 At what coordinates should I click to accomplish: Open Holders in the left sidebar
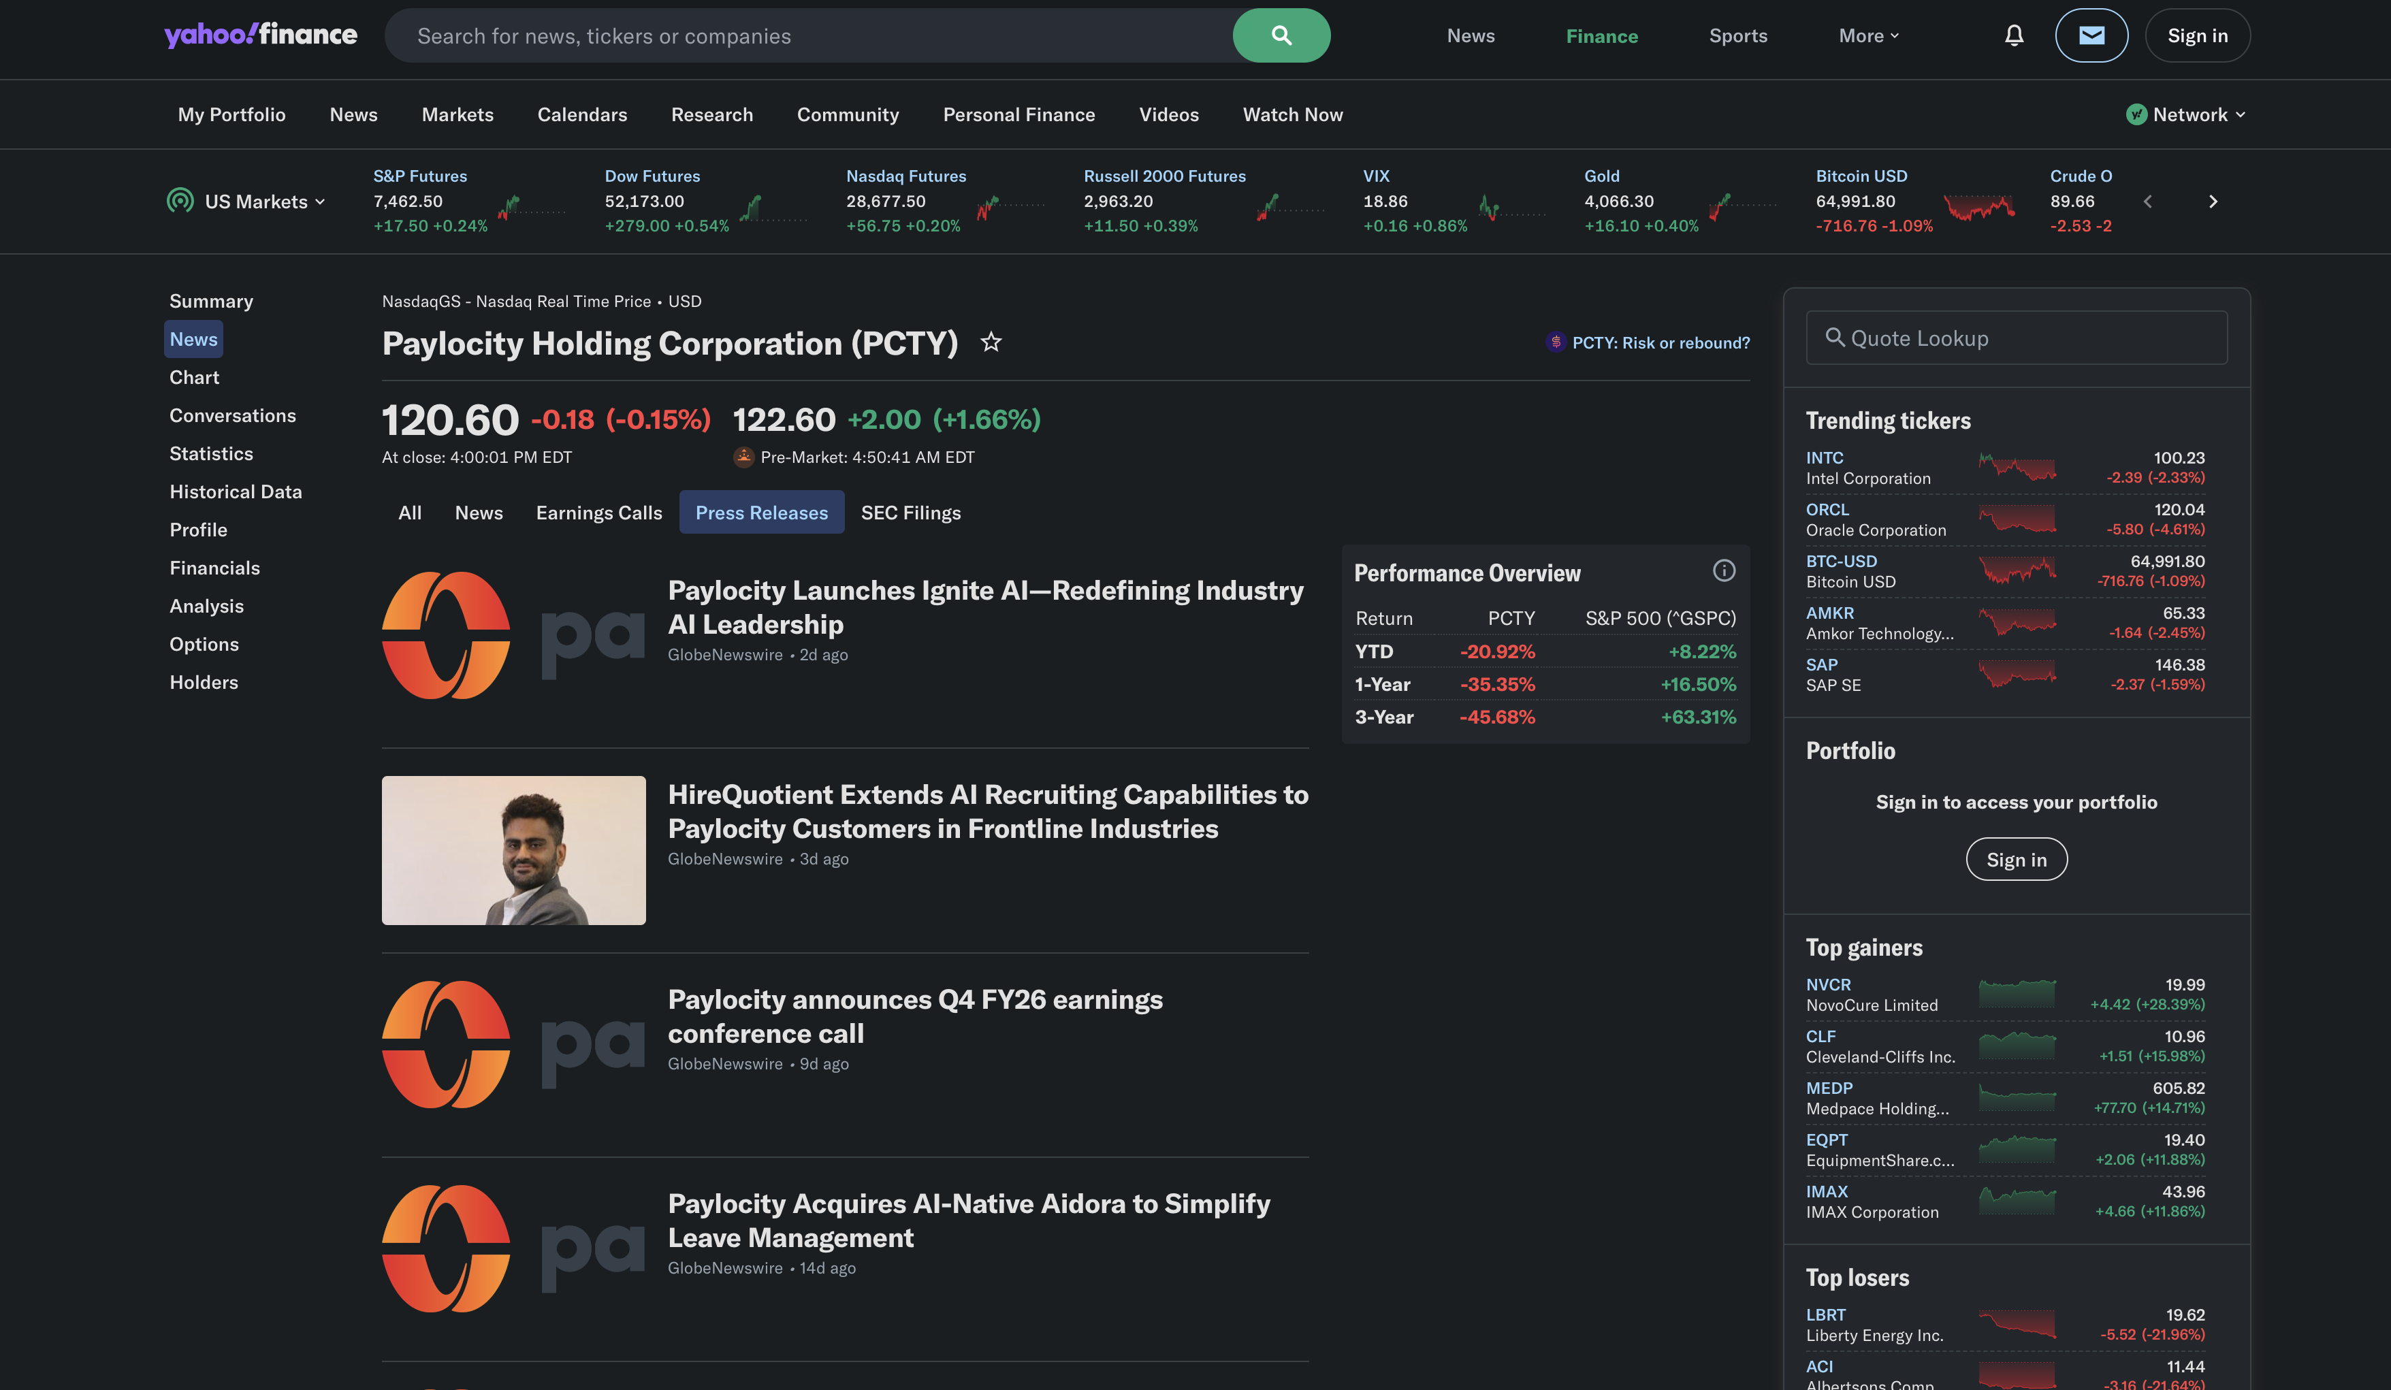(x=204, y=681)
